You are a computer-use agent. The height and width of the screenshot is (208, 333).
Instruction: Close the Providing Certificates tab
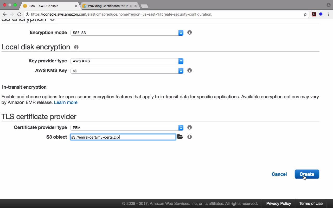pyautogui.click(x=136, y=6)
